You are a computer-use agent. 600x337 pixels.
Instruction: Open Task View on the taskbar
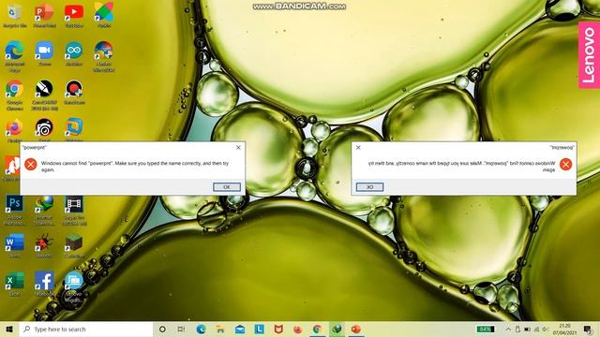pos(181,329)
